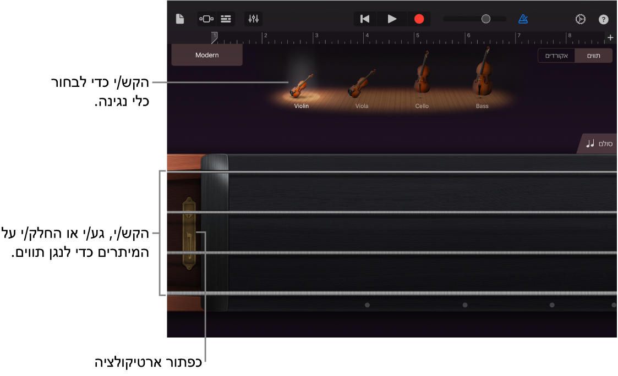Screen dimensions: 618x376
Task: Switch to the תווים notes mode
Action: coord(594,56)
